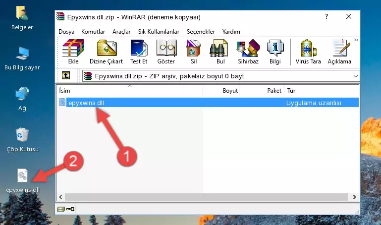Click the drive icon in status bar

pyautogui.click(x=60, y=209)
